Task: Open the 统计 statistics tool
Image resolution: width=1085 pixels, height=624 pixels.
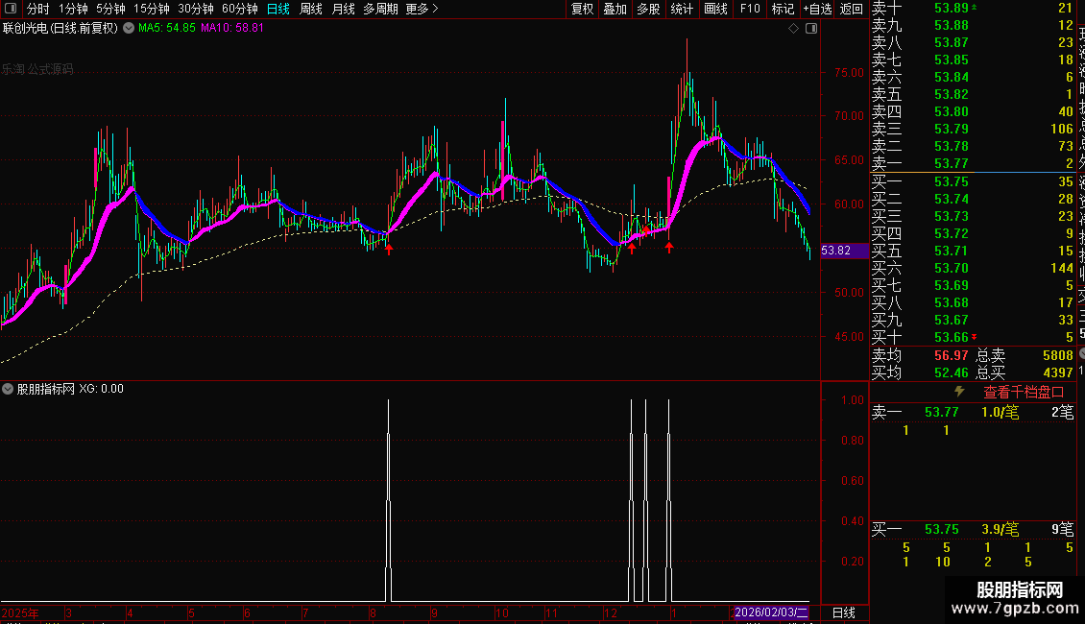Action: click(682, 9)
